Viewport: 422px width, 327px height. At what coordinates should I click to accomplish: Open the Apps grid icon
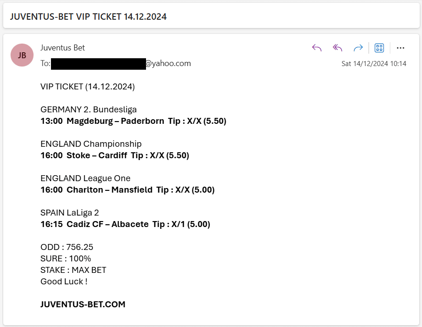click(379, 48)
